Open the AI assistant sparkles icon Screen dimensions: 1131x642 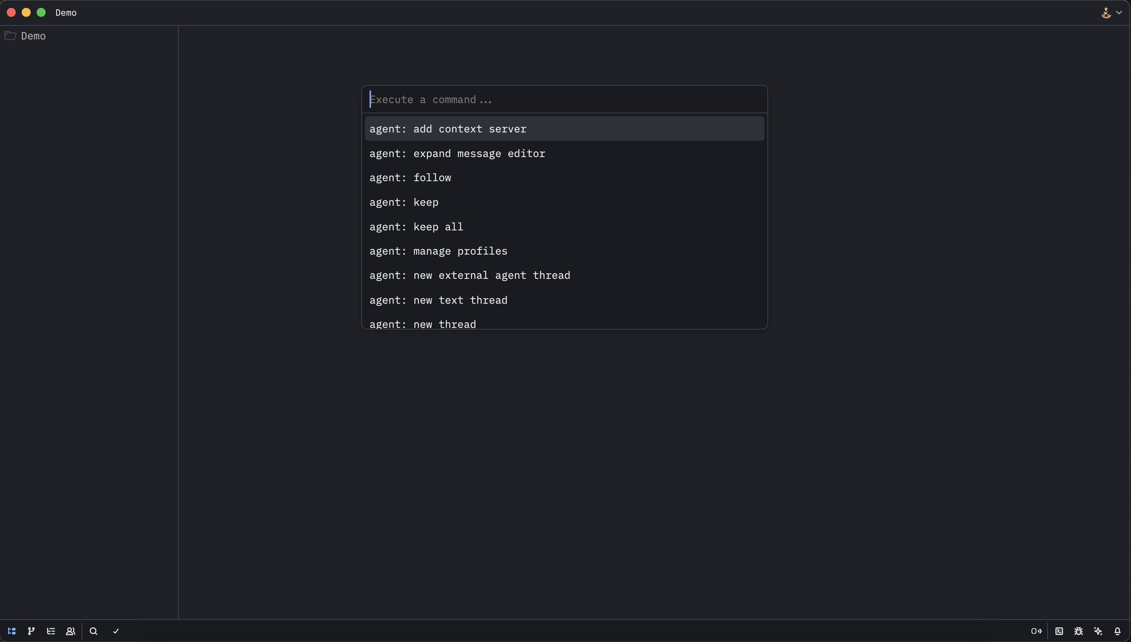[1097, 631]
